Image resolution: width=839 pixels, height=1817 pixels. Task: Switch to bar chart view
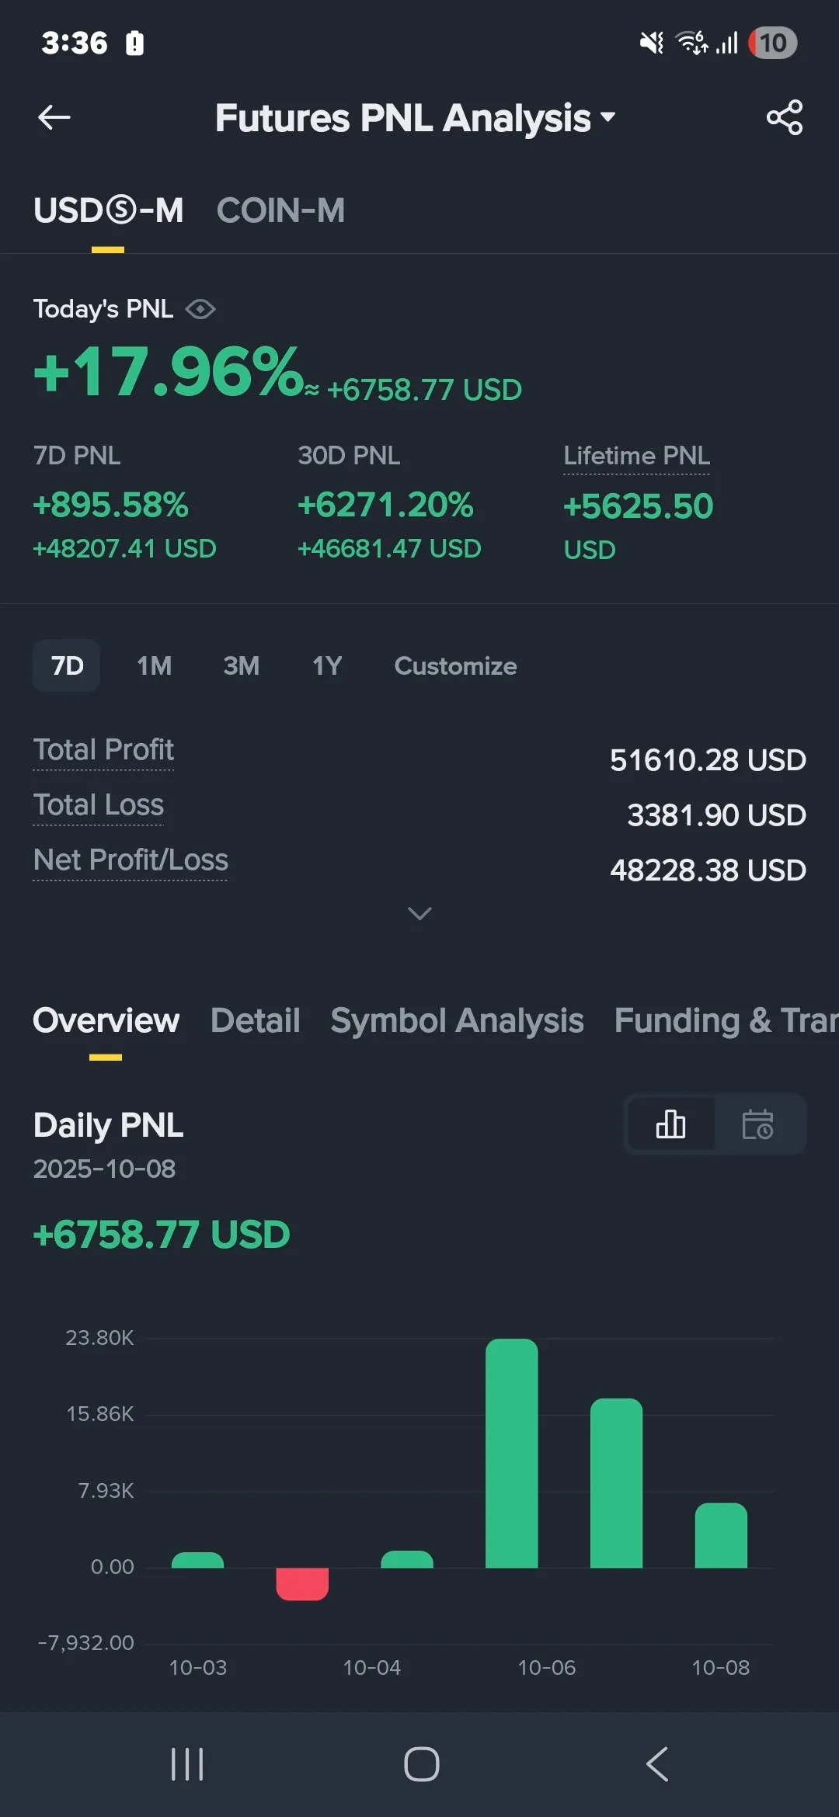[670, 1124]
